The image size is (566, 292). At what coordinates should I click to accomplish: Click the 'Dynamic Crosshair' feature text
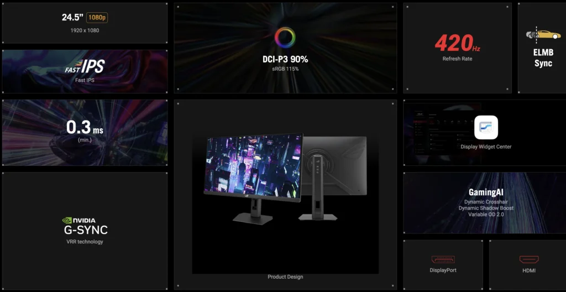point(486,202)
